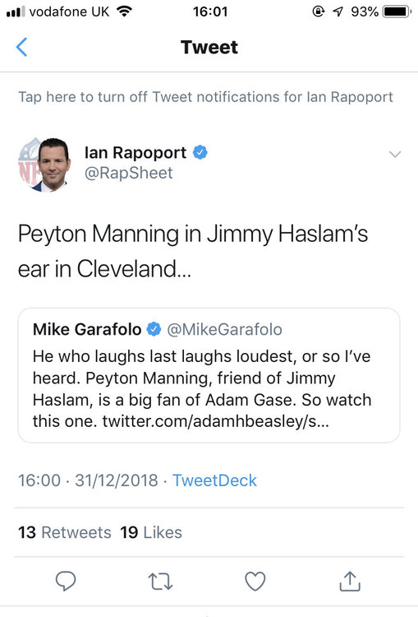View the 13 Retweets list
Image resolution: width=418 pixels, height=617 pixels.
(x=64, y=532)
